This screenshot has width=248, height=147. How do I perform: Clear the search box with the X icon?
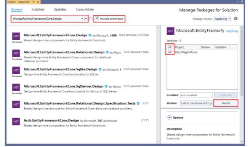tap(82, 19)
